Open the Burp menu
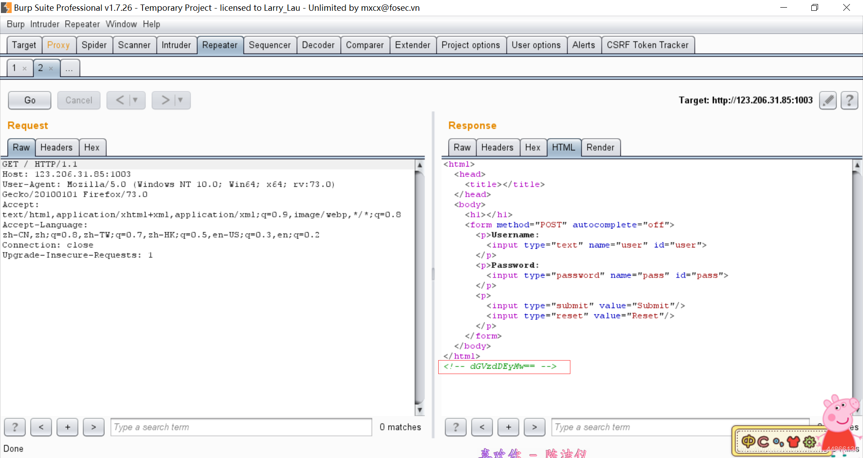Screen dimensions: 863x458 [16, 24]
